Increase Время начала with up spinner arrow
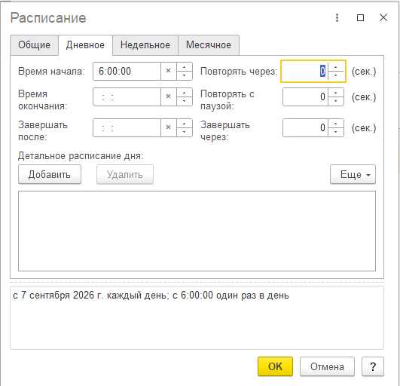The height and width of the screenshot is (386, 400). pos(185,67)
